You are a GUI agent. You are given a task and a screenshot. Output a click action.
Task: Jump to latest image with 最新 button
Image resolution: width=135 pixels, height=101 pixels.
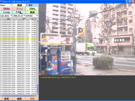click(32, 12)
